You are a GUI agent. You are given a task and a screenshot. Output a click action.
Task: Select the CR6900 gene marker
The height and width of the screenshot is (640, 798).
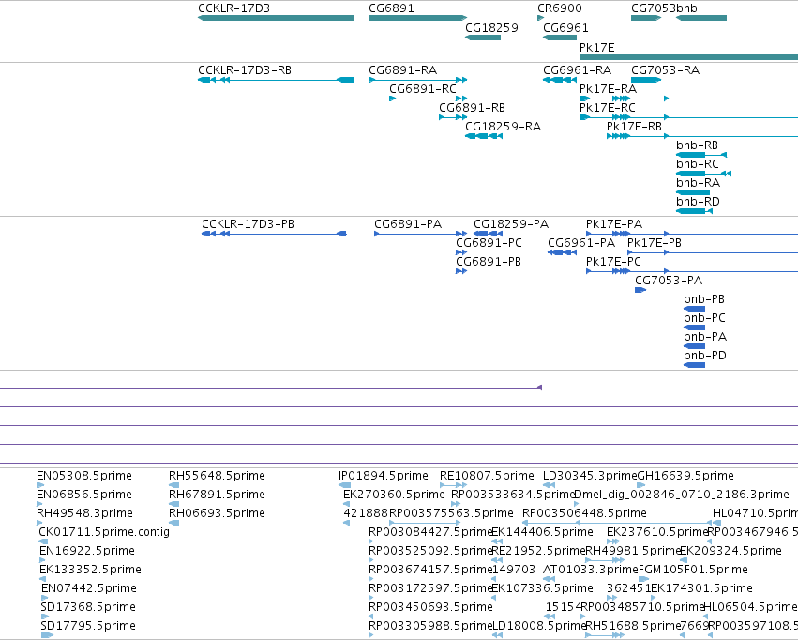pyautogui.click(x=540, y=18)
